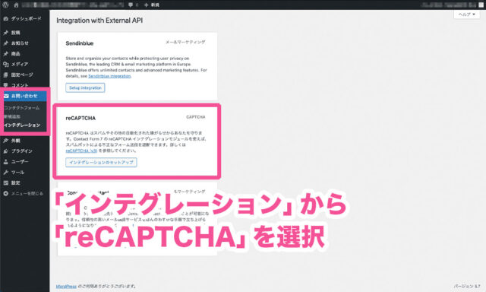Open the ツール tools menu
Viewport: 486px width, 292px height.
tap(25, 172)
